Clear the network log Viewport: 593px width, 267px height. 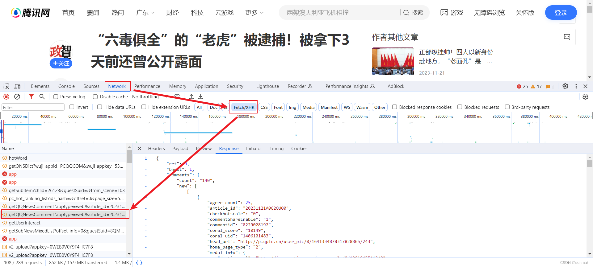[x=17, y=97]
